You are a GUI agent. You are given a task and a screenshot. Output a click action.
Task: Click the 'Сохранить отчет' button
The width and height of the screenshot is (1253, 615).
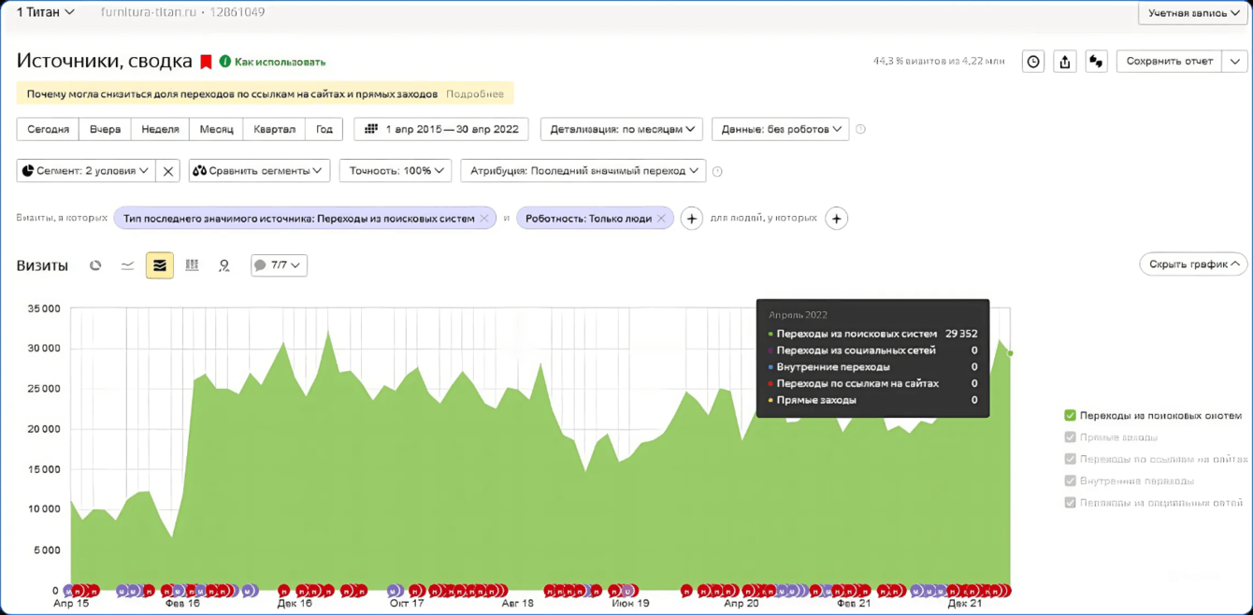[x=1169, y=62]
